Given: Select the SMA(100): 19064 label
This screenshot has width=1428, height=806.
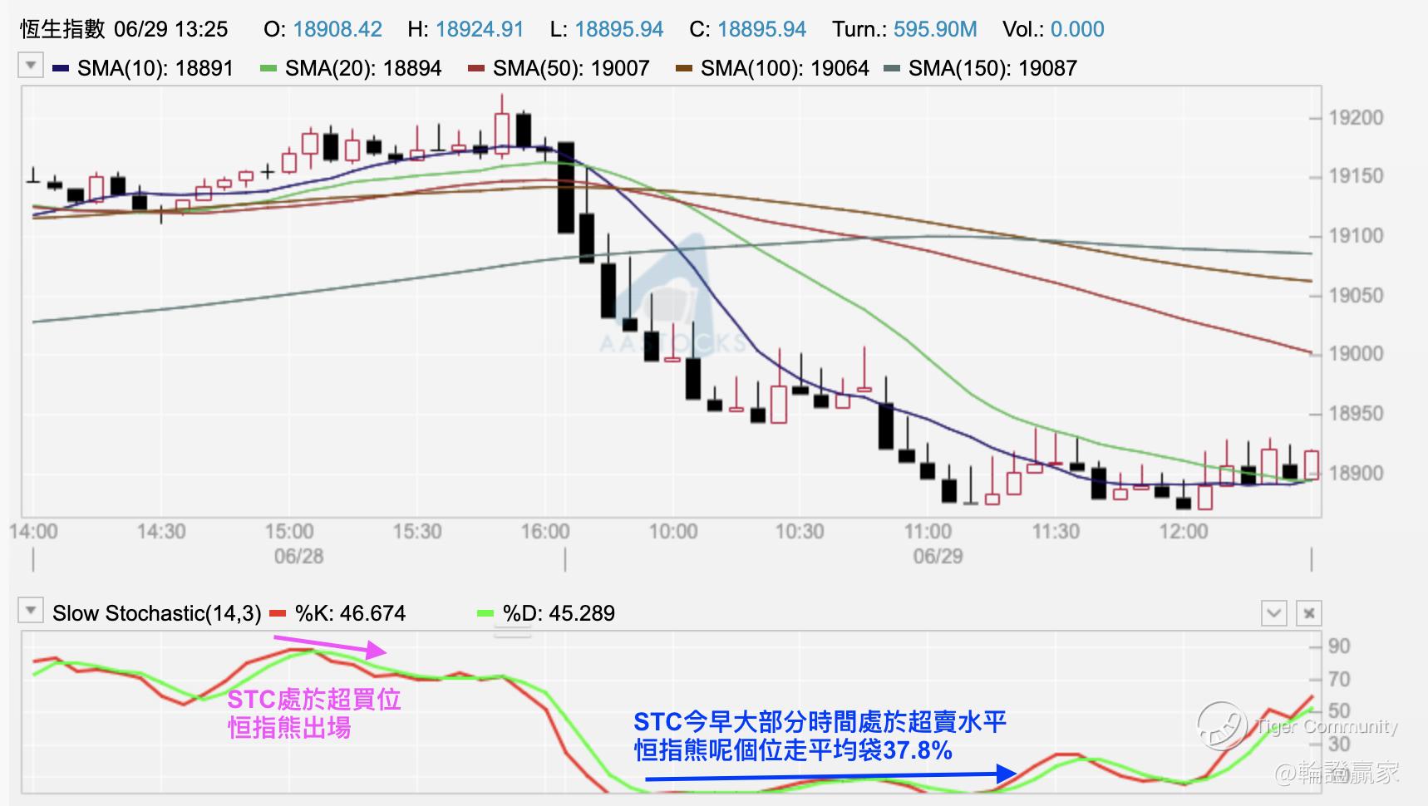Looking at the screenshot, I should [x=785, y=68].
